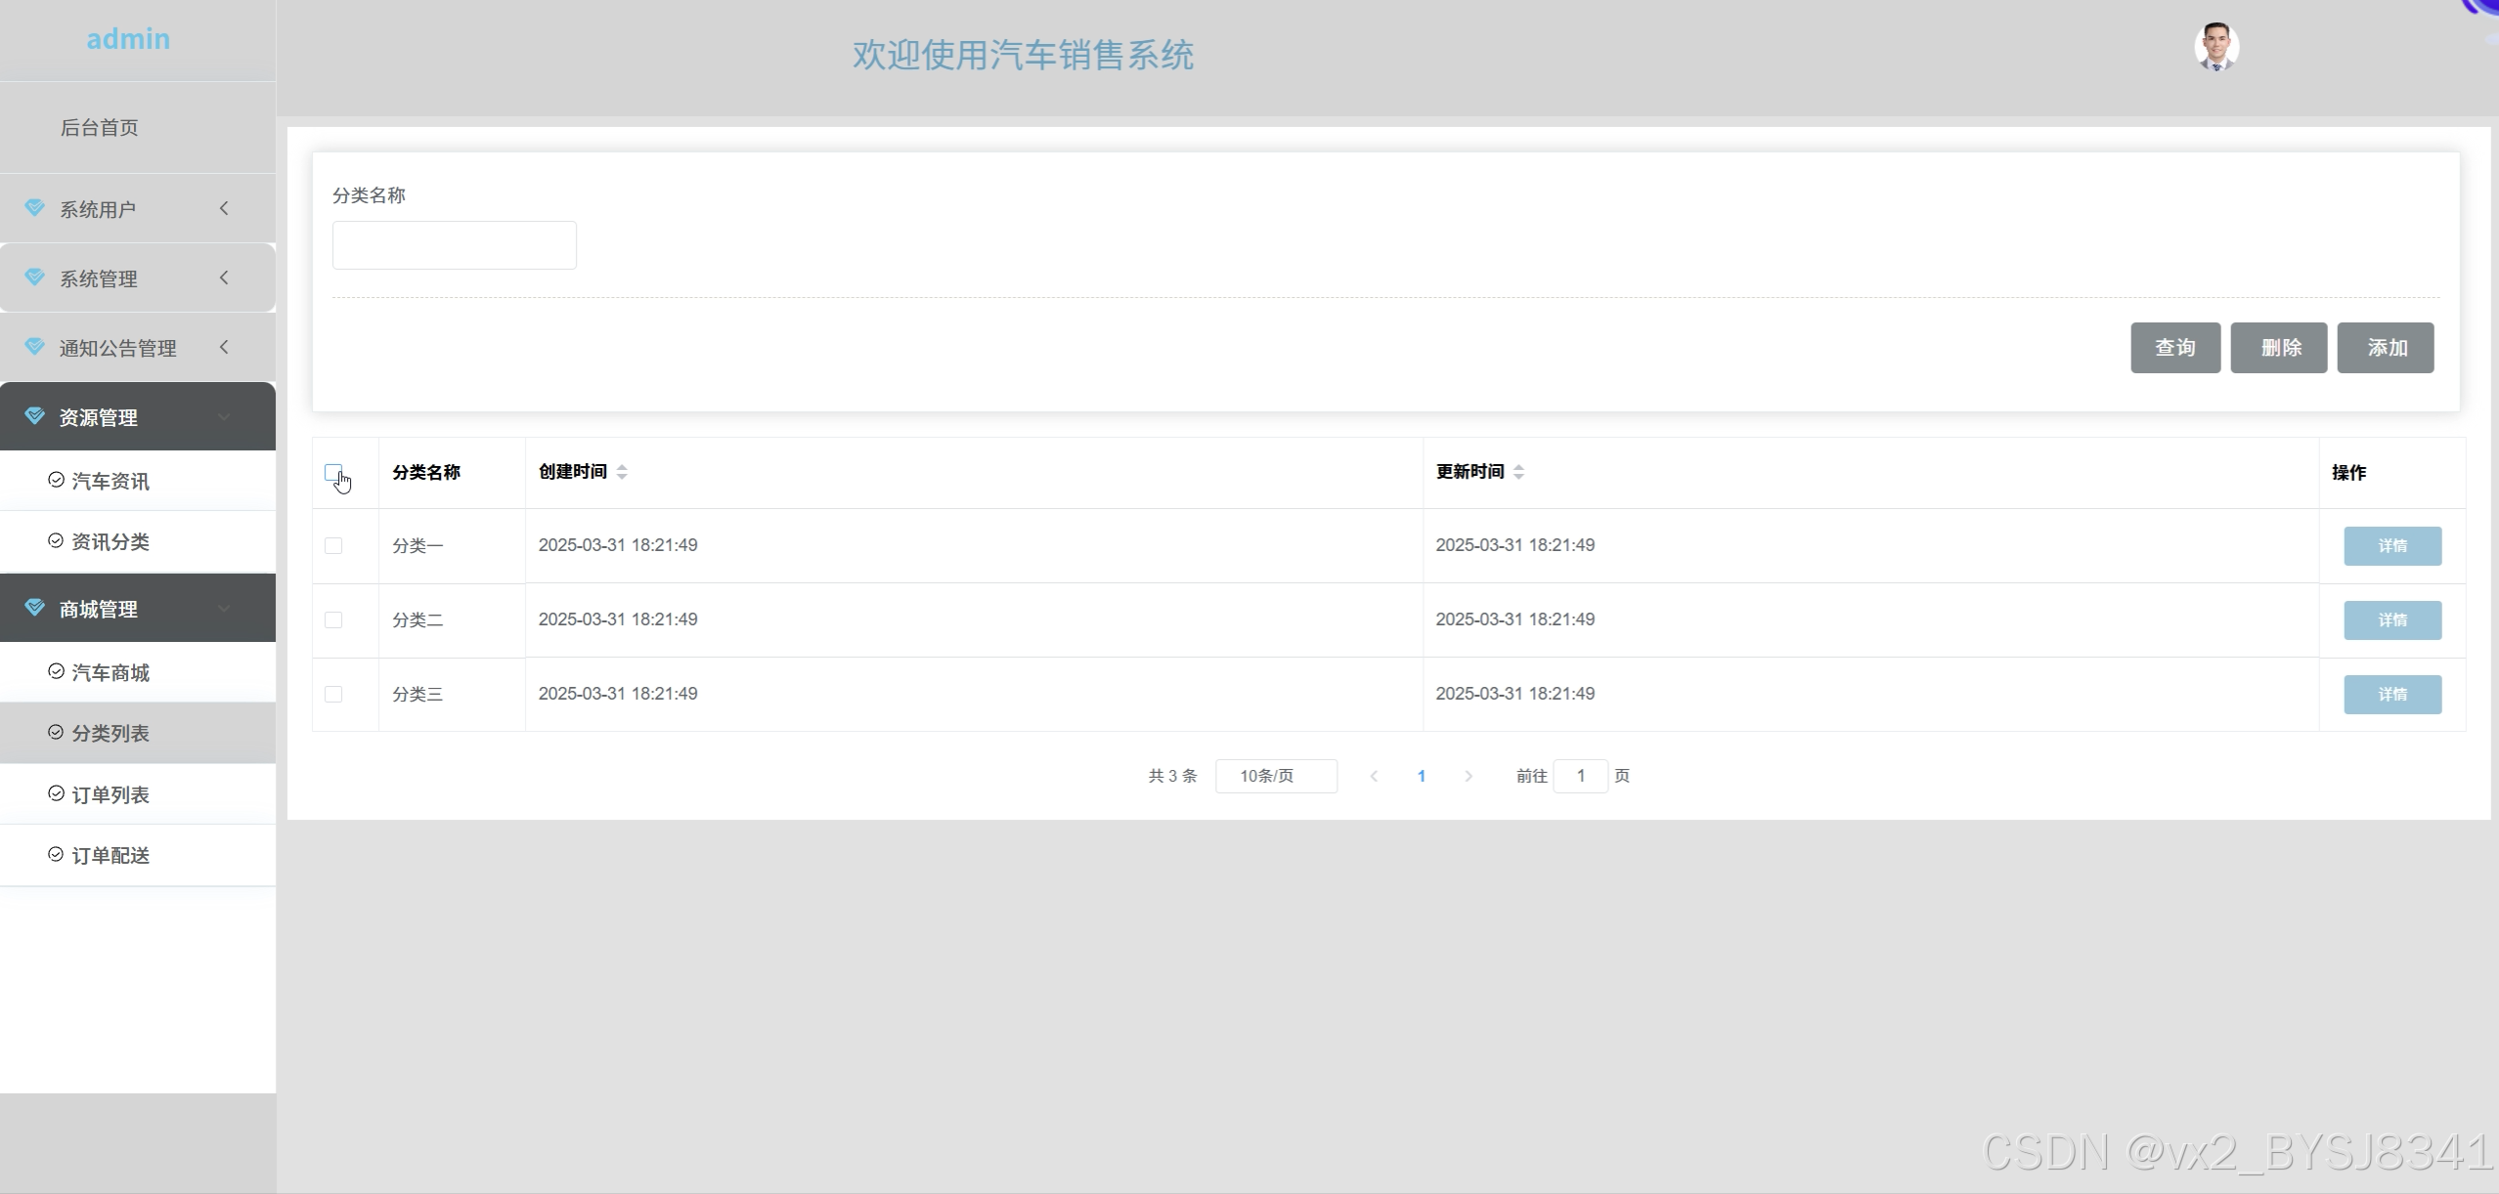Viewport: 2499px width, 1194px height.
Task: Check the checkbox for 分类三 row
Action: [333, 694]
